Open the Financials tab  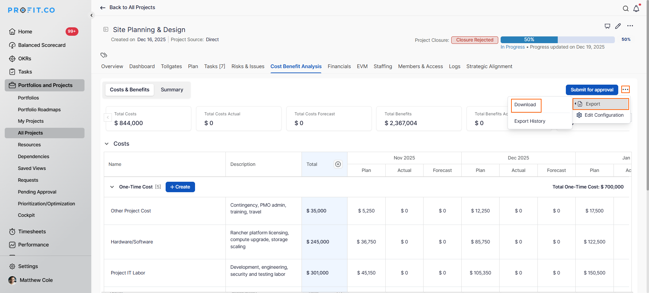coord(339,66)
